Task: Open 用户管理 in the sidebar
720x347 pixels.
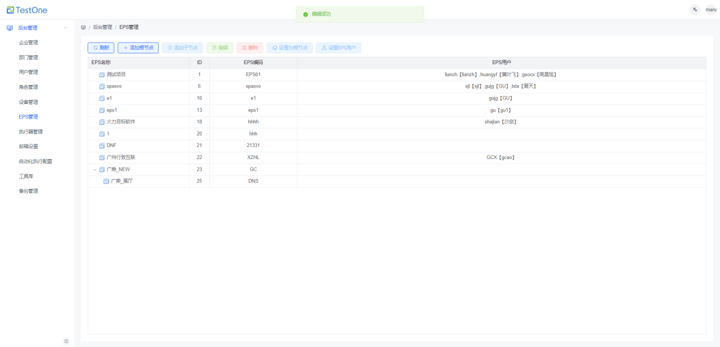Action: point(28,72)
